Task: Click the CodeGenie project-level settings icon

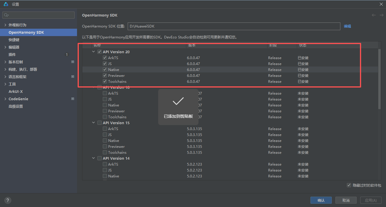Action: tap(73, 99)
